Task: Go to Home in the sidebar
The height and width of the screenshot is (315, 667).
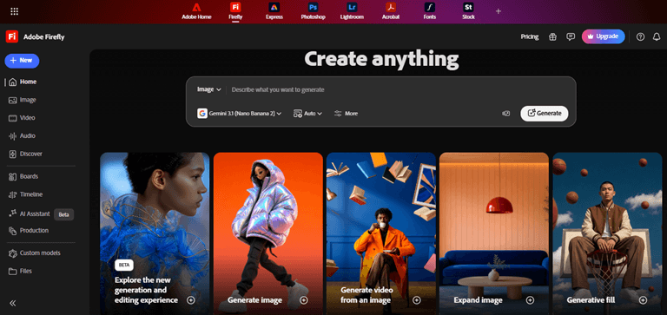Action: (x=23, y=82)
